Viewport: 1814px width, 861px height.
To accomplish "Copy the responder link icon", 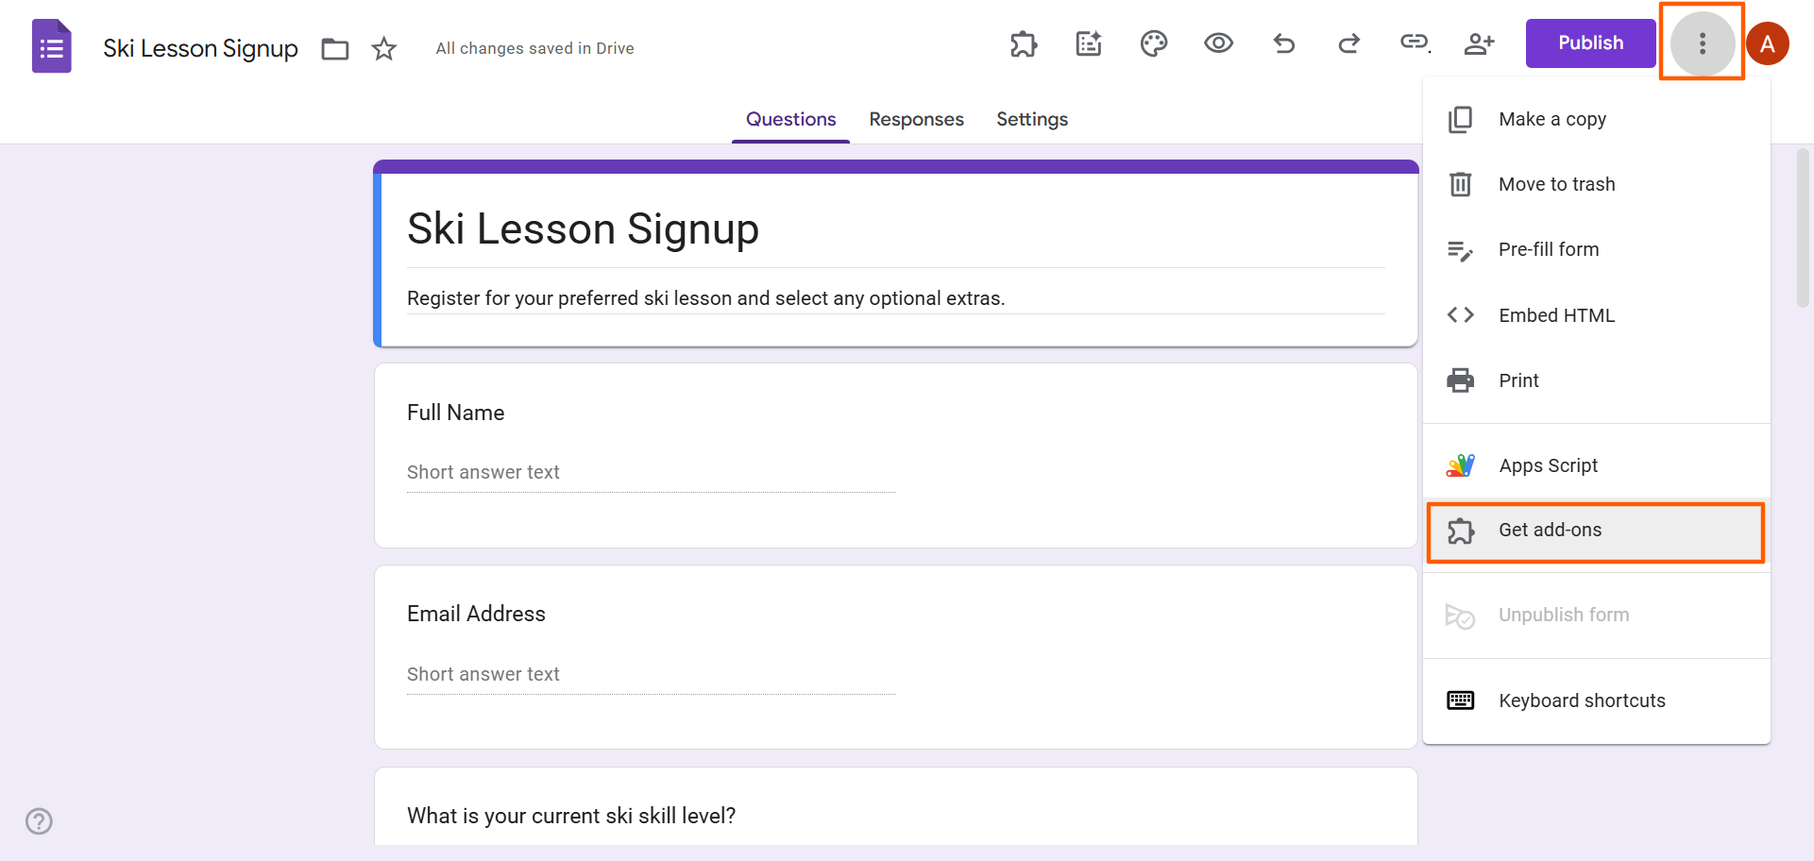I will (x=1414, y=43).
